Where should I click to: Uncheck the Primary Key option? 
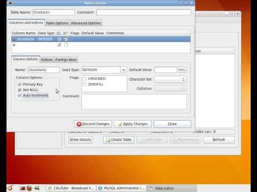coord(20,84)
